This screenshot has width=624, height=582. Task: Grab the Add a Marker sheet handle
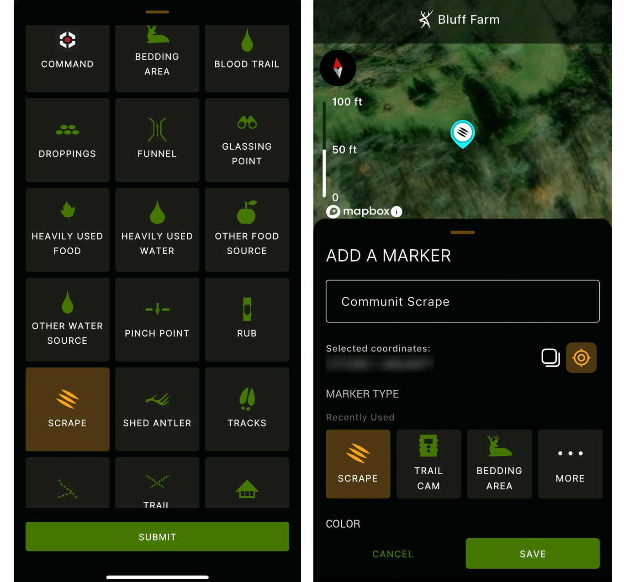(x=463, y=232)
